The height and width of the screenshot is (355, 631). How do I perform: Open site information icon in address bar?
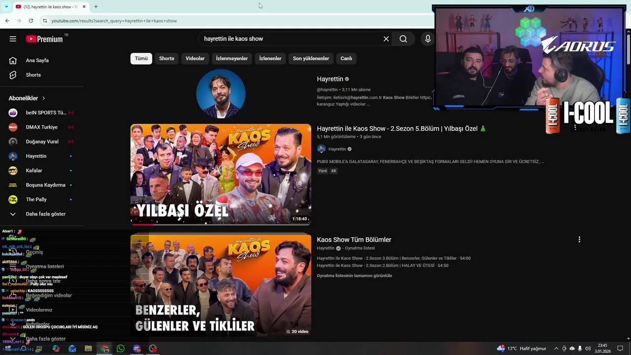click(44, 21)
